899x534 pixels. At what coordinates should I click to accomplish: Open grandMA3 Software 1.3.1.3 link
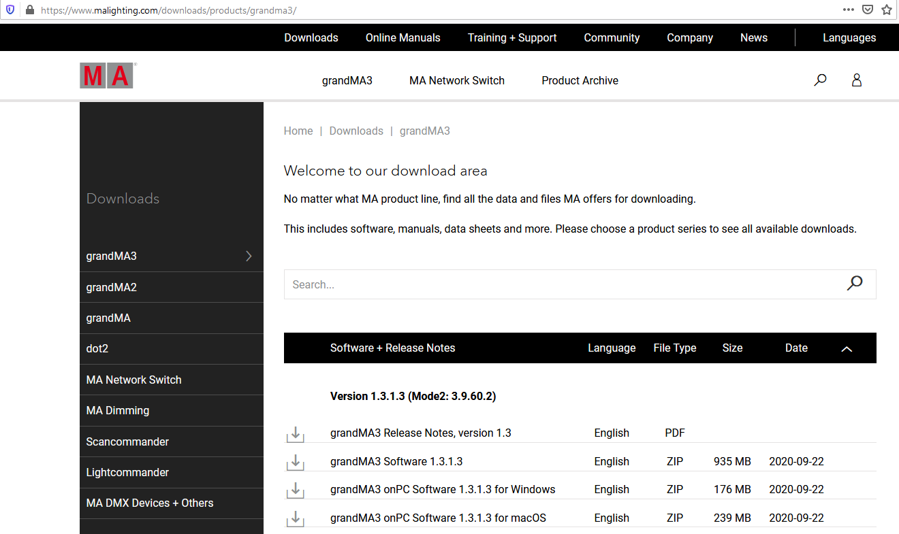396,461
